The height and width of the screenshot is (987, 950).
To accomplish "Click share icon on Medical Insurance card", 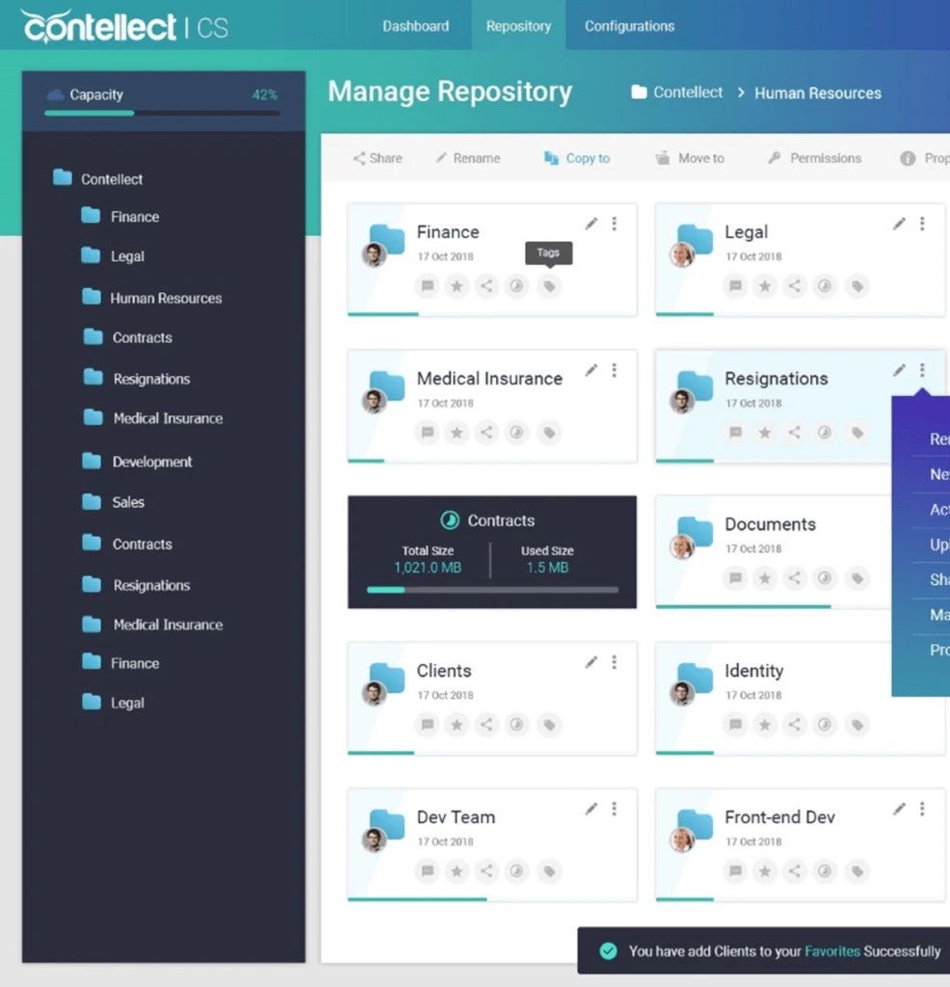I will [x=487, y=433].
